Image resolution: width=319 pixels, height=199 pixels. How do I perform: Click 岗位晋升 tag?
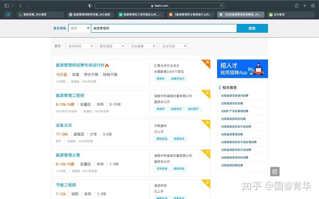[193, 109]
